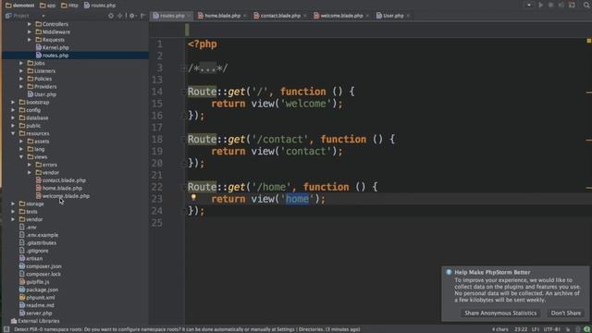Expand the config folder
The width and height of the screenshot is (592, 333).
click(x=13, y=110)
